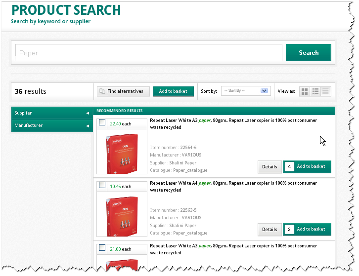Click the green Search button

tap(309, 52)
